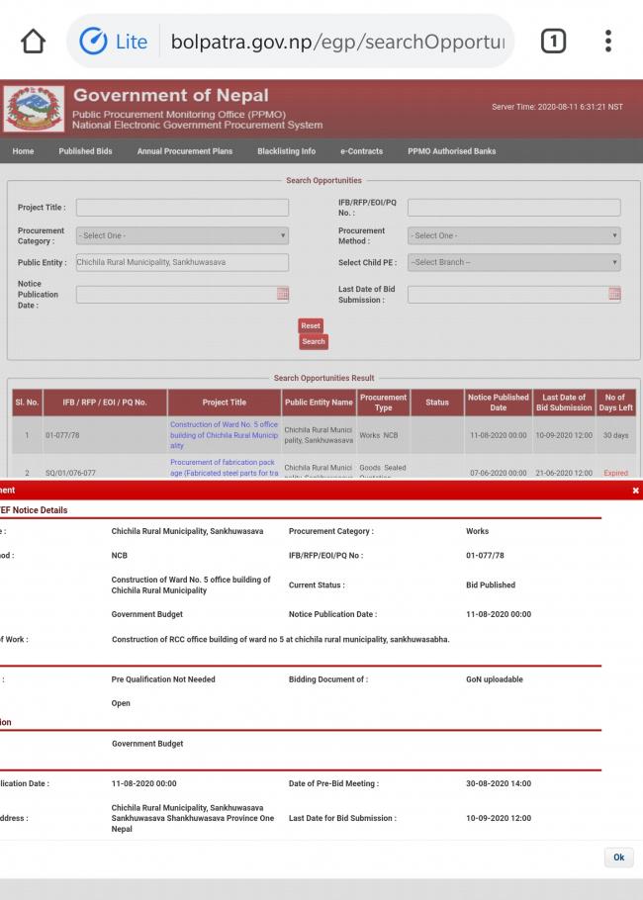Click the GoN uploadable value
The width and height of the screenshot is (643, 900).
495,679
